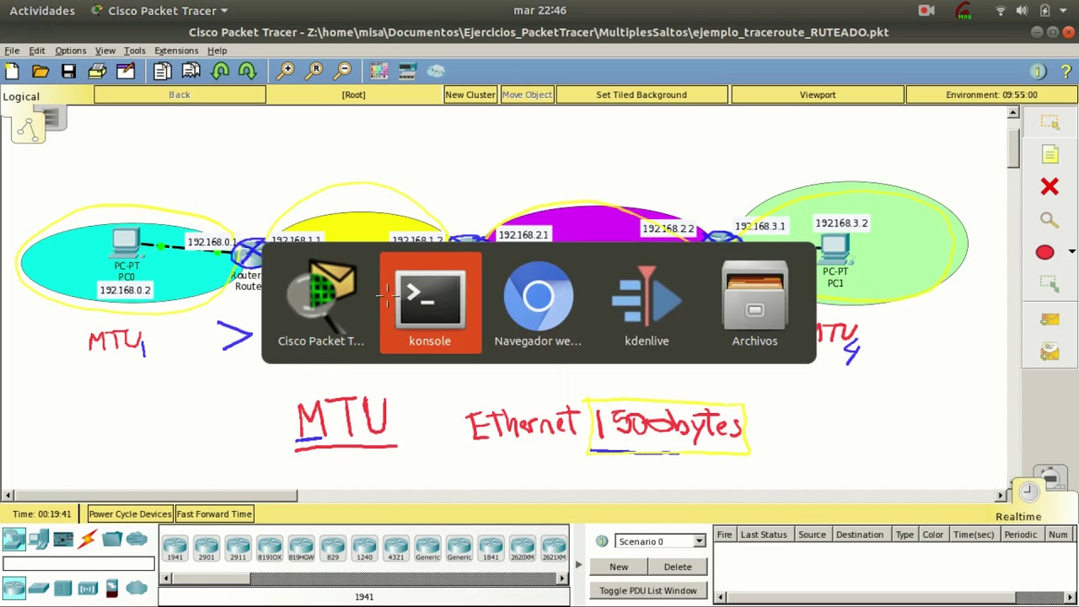
Task: Toggle the Realtime mode clock
Action: pyautogui.click(x=1028, y=492)
